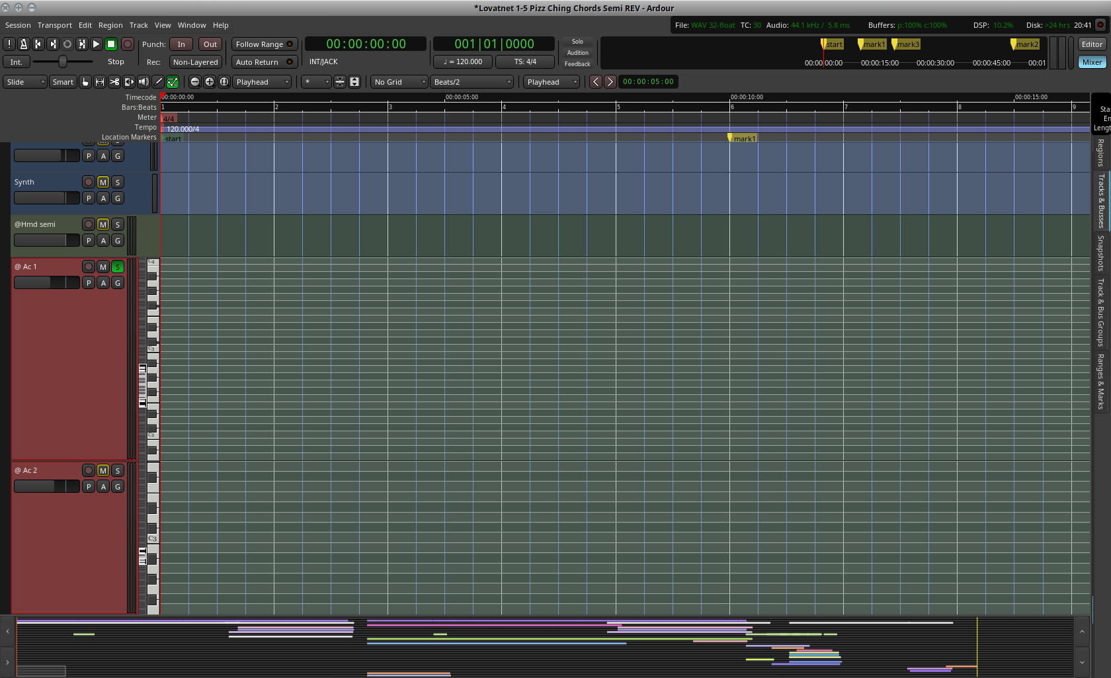Switch to the Mixer window button
This screenshot has width=1111, height=678.
point(1092,62)
